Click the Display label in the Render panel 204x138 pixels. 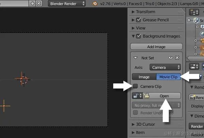pyautogui.click(x=197, y=106)
